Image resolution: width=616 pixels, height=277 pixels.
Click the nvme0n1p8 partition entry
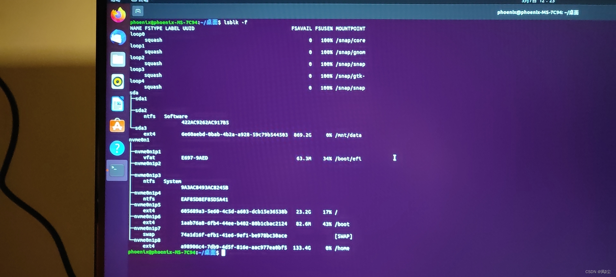147,240
